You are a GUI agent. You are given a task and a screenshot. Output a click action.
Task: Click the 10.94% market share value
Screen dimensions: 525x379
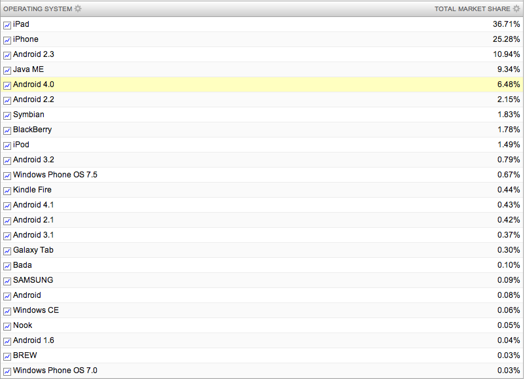tap(506, 54)
